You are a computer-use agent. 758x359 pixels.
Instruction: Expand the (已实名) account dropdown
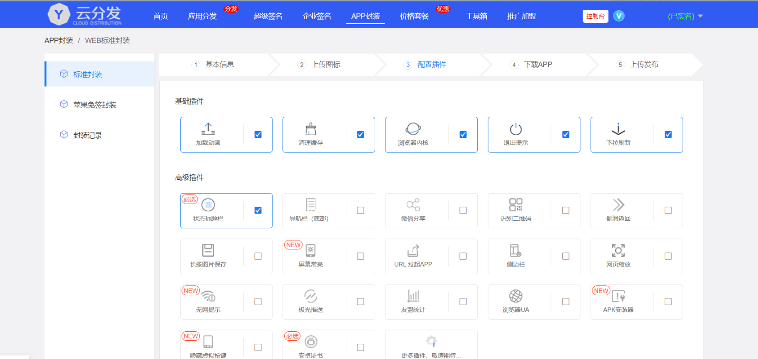coord(685,16)
